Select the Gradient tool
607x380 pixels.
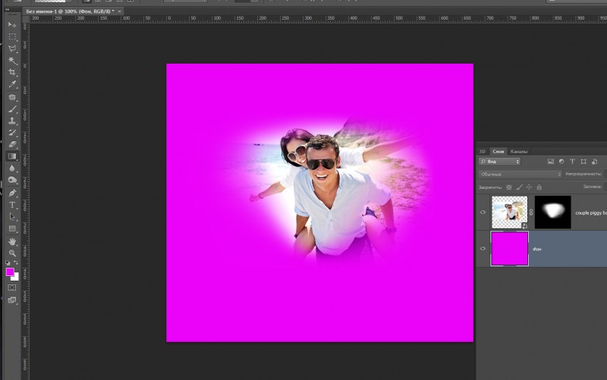coord(12,156)
